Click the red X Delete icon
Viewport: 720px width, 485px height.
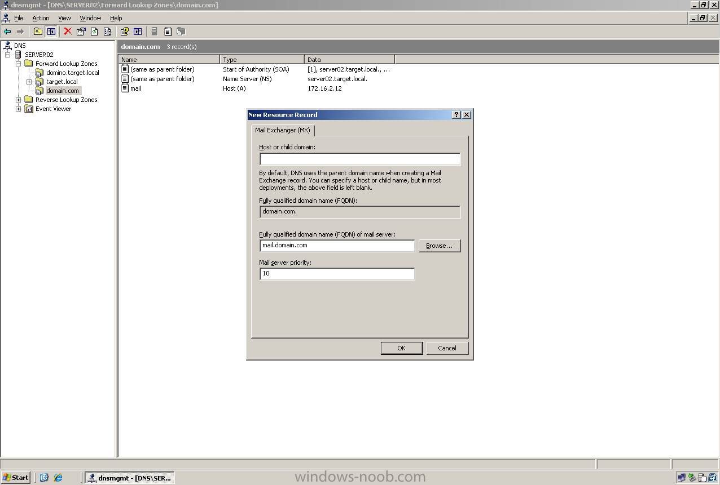tap(68, 32)
